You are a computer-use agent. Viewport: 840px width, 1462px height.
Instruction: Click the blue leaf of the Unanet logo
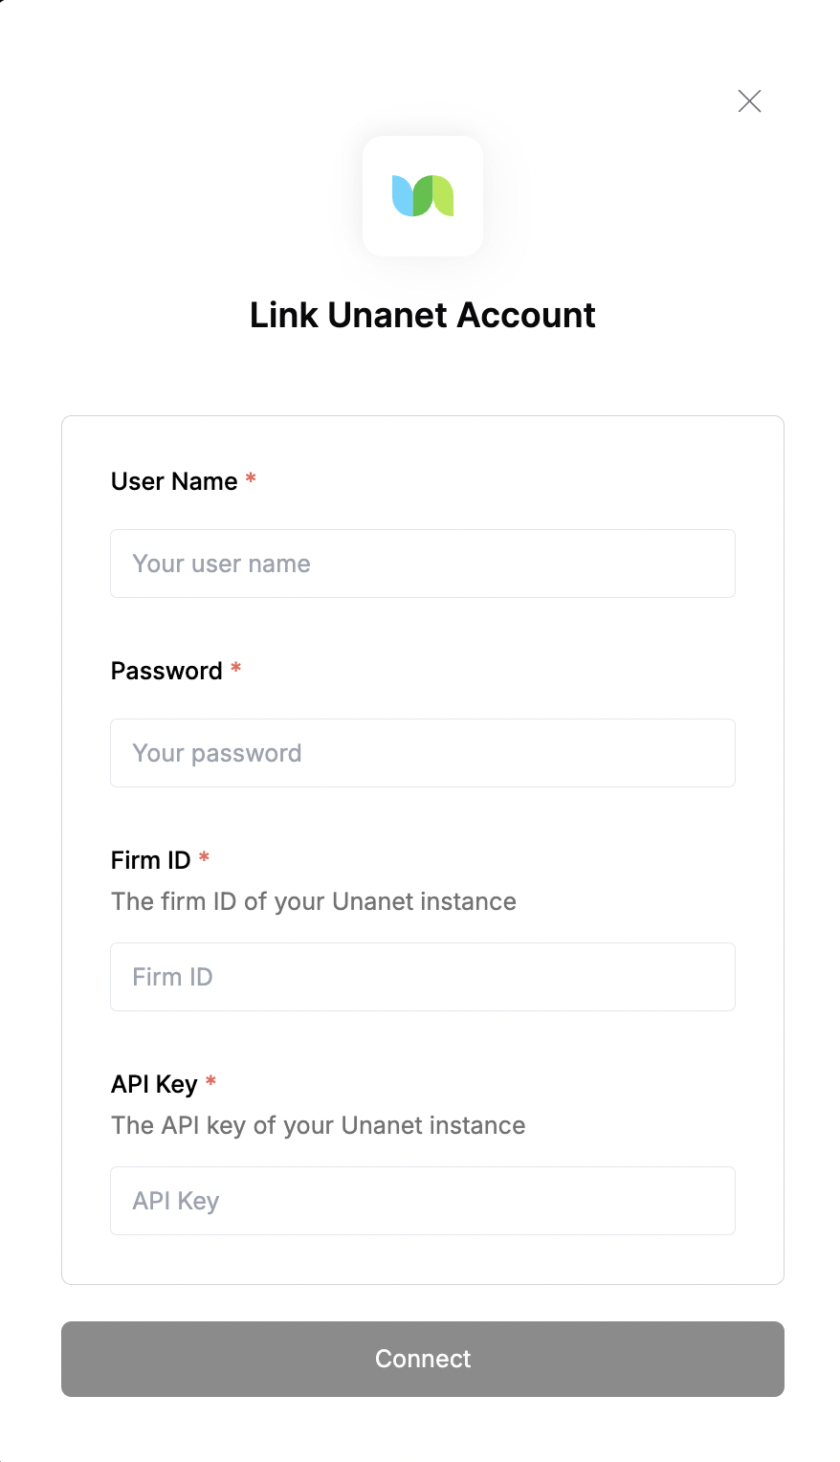pos(403,196)
